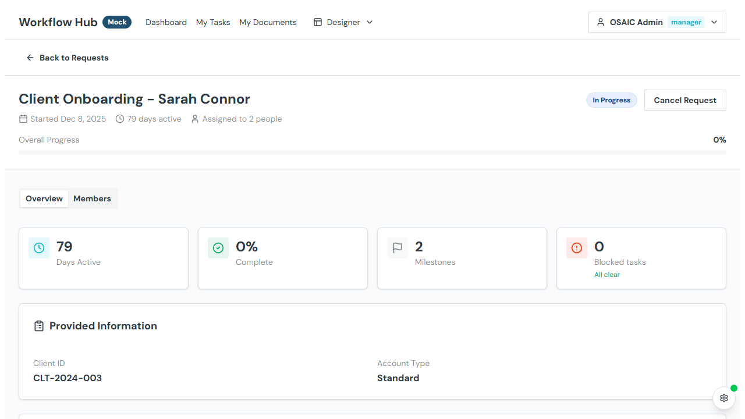
Task: Click the grid icon beside Designer
Action: point(317,22)
